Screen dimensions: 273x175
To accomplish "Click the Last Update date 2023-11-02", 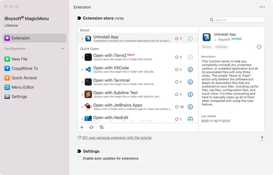I will click(x=216, y=121).
